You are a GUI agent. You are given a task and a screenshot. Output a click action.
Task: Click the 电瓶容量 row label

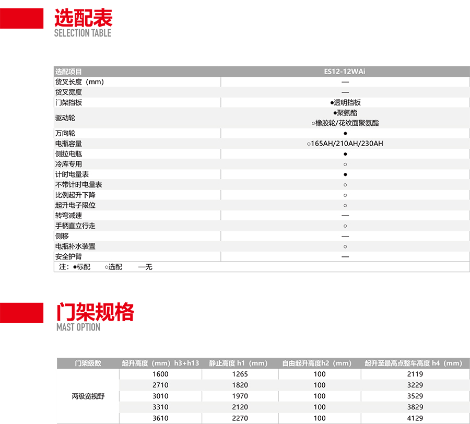click(x=68, y=144)
